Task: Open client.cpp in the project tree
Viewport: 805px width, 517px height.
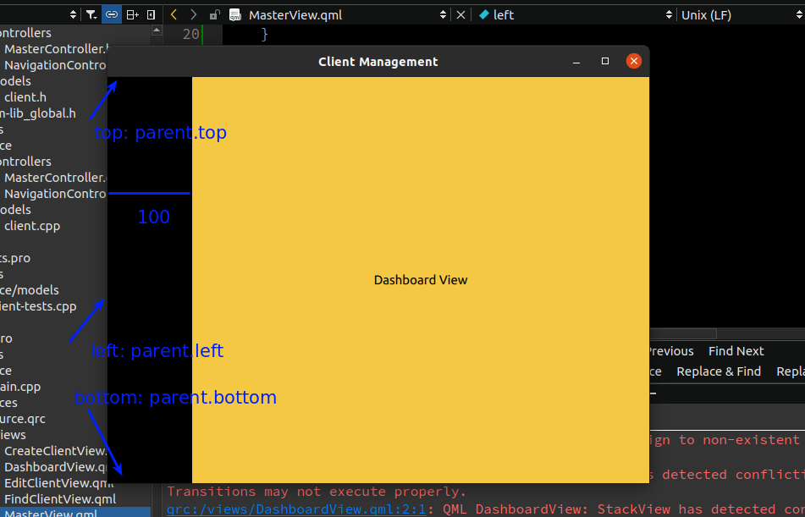Action: (x=32, y=226)
